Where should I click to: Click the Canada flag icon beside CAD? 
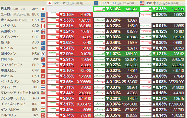click(x=43, y=26)
